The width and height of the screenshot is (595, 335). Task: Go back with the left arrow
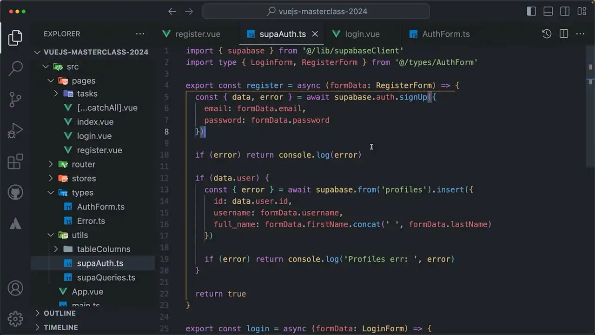coord(172,12)
